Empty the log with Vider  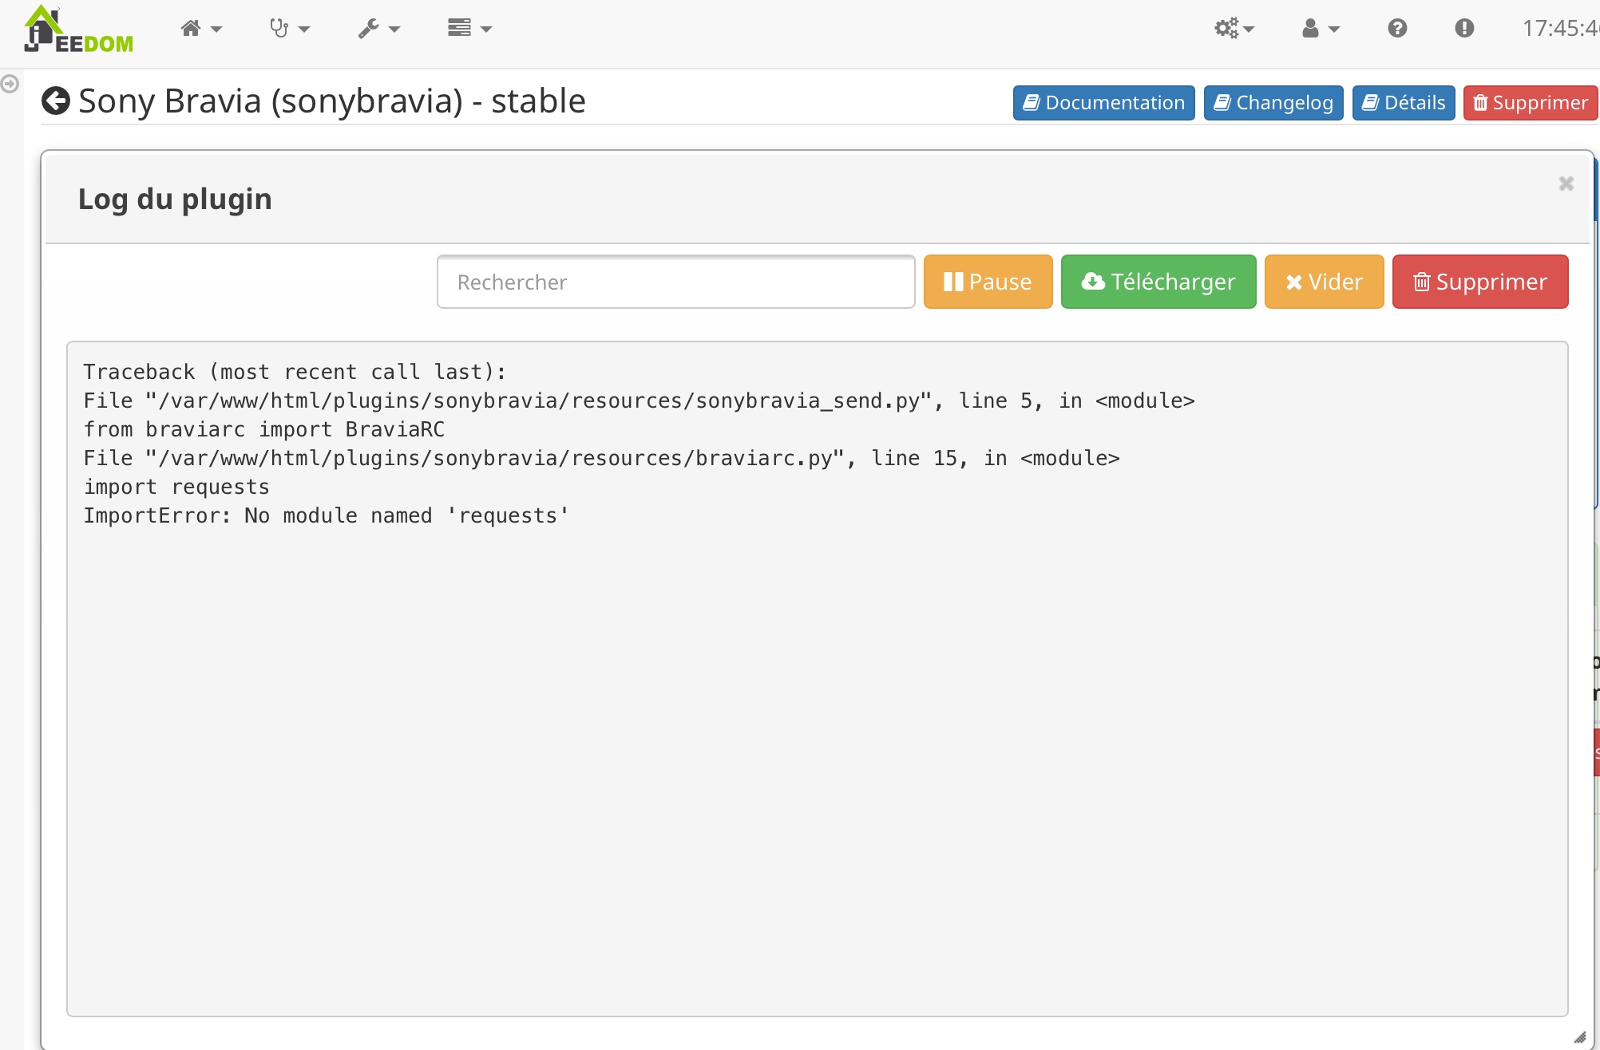1324,282
